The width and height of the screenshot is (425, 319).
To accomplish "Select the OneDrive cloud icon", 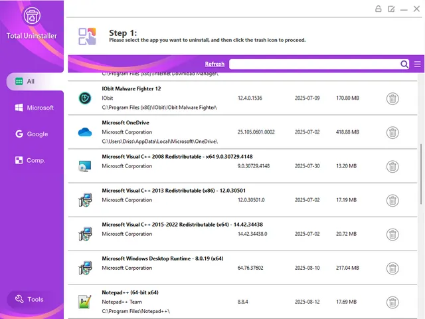I will [85, 132].
